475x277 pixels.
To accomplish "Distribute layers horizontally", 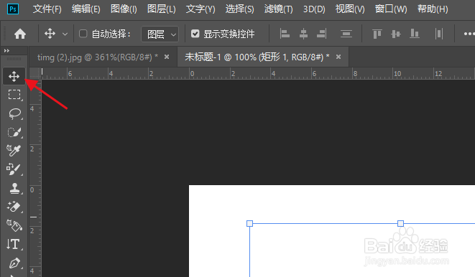I will (x=439, y=34).
